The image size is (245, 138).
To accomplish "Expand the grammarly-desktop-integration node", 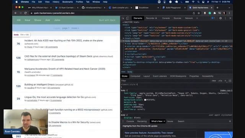I will (123, 62).
